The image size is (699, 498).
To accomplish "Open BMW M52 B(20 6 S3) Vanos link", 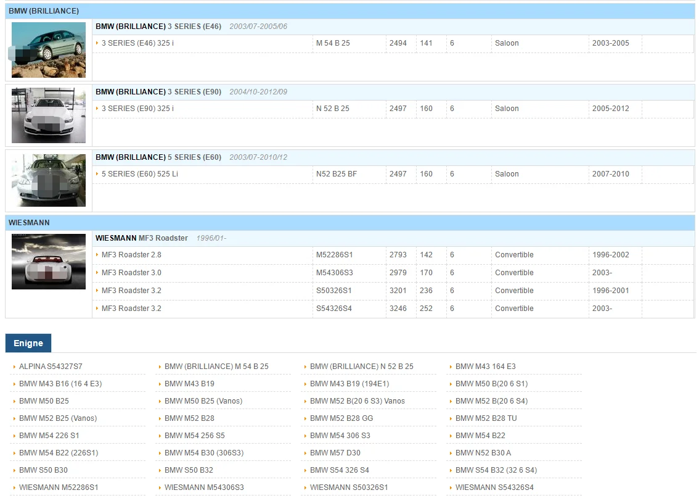I will 358,401.
